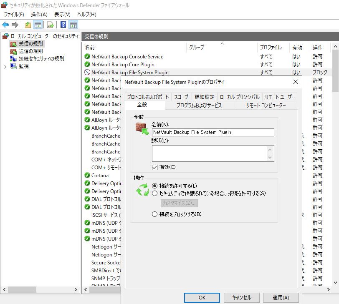Sort by the プロファイル column header
The width and height of the screenshot is (339, 304).
(x=273, y=47)
